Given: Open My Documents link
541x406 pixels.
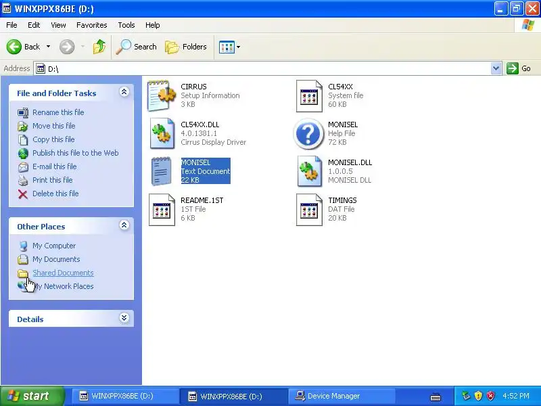Looking at the screenshot, I should [x=56, y=259].
